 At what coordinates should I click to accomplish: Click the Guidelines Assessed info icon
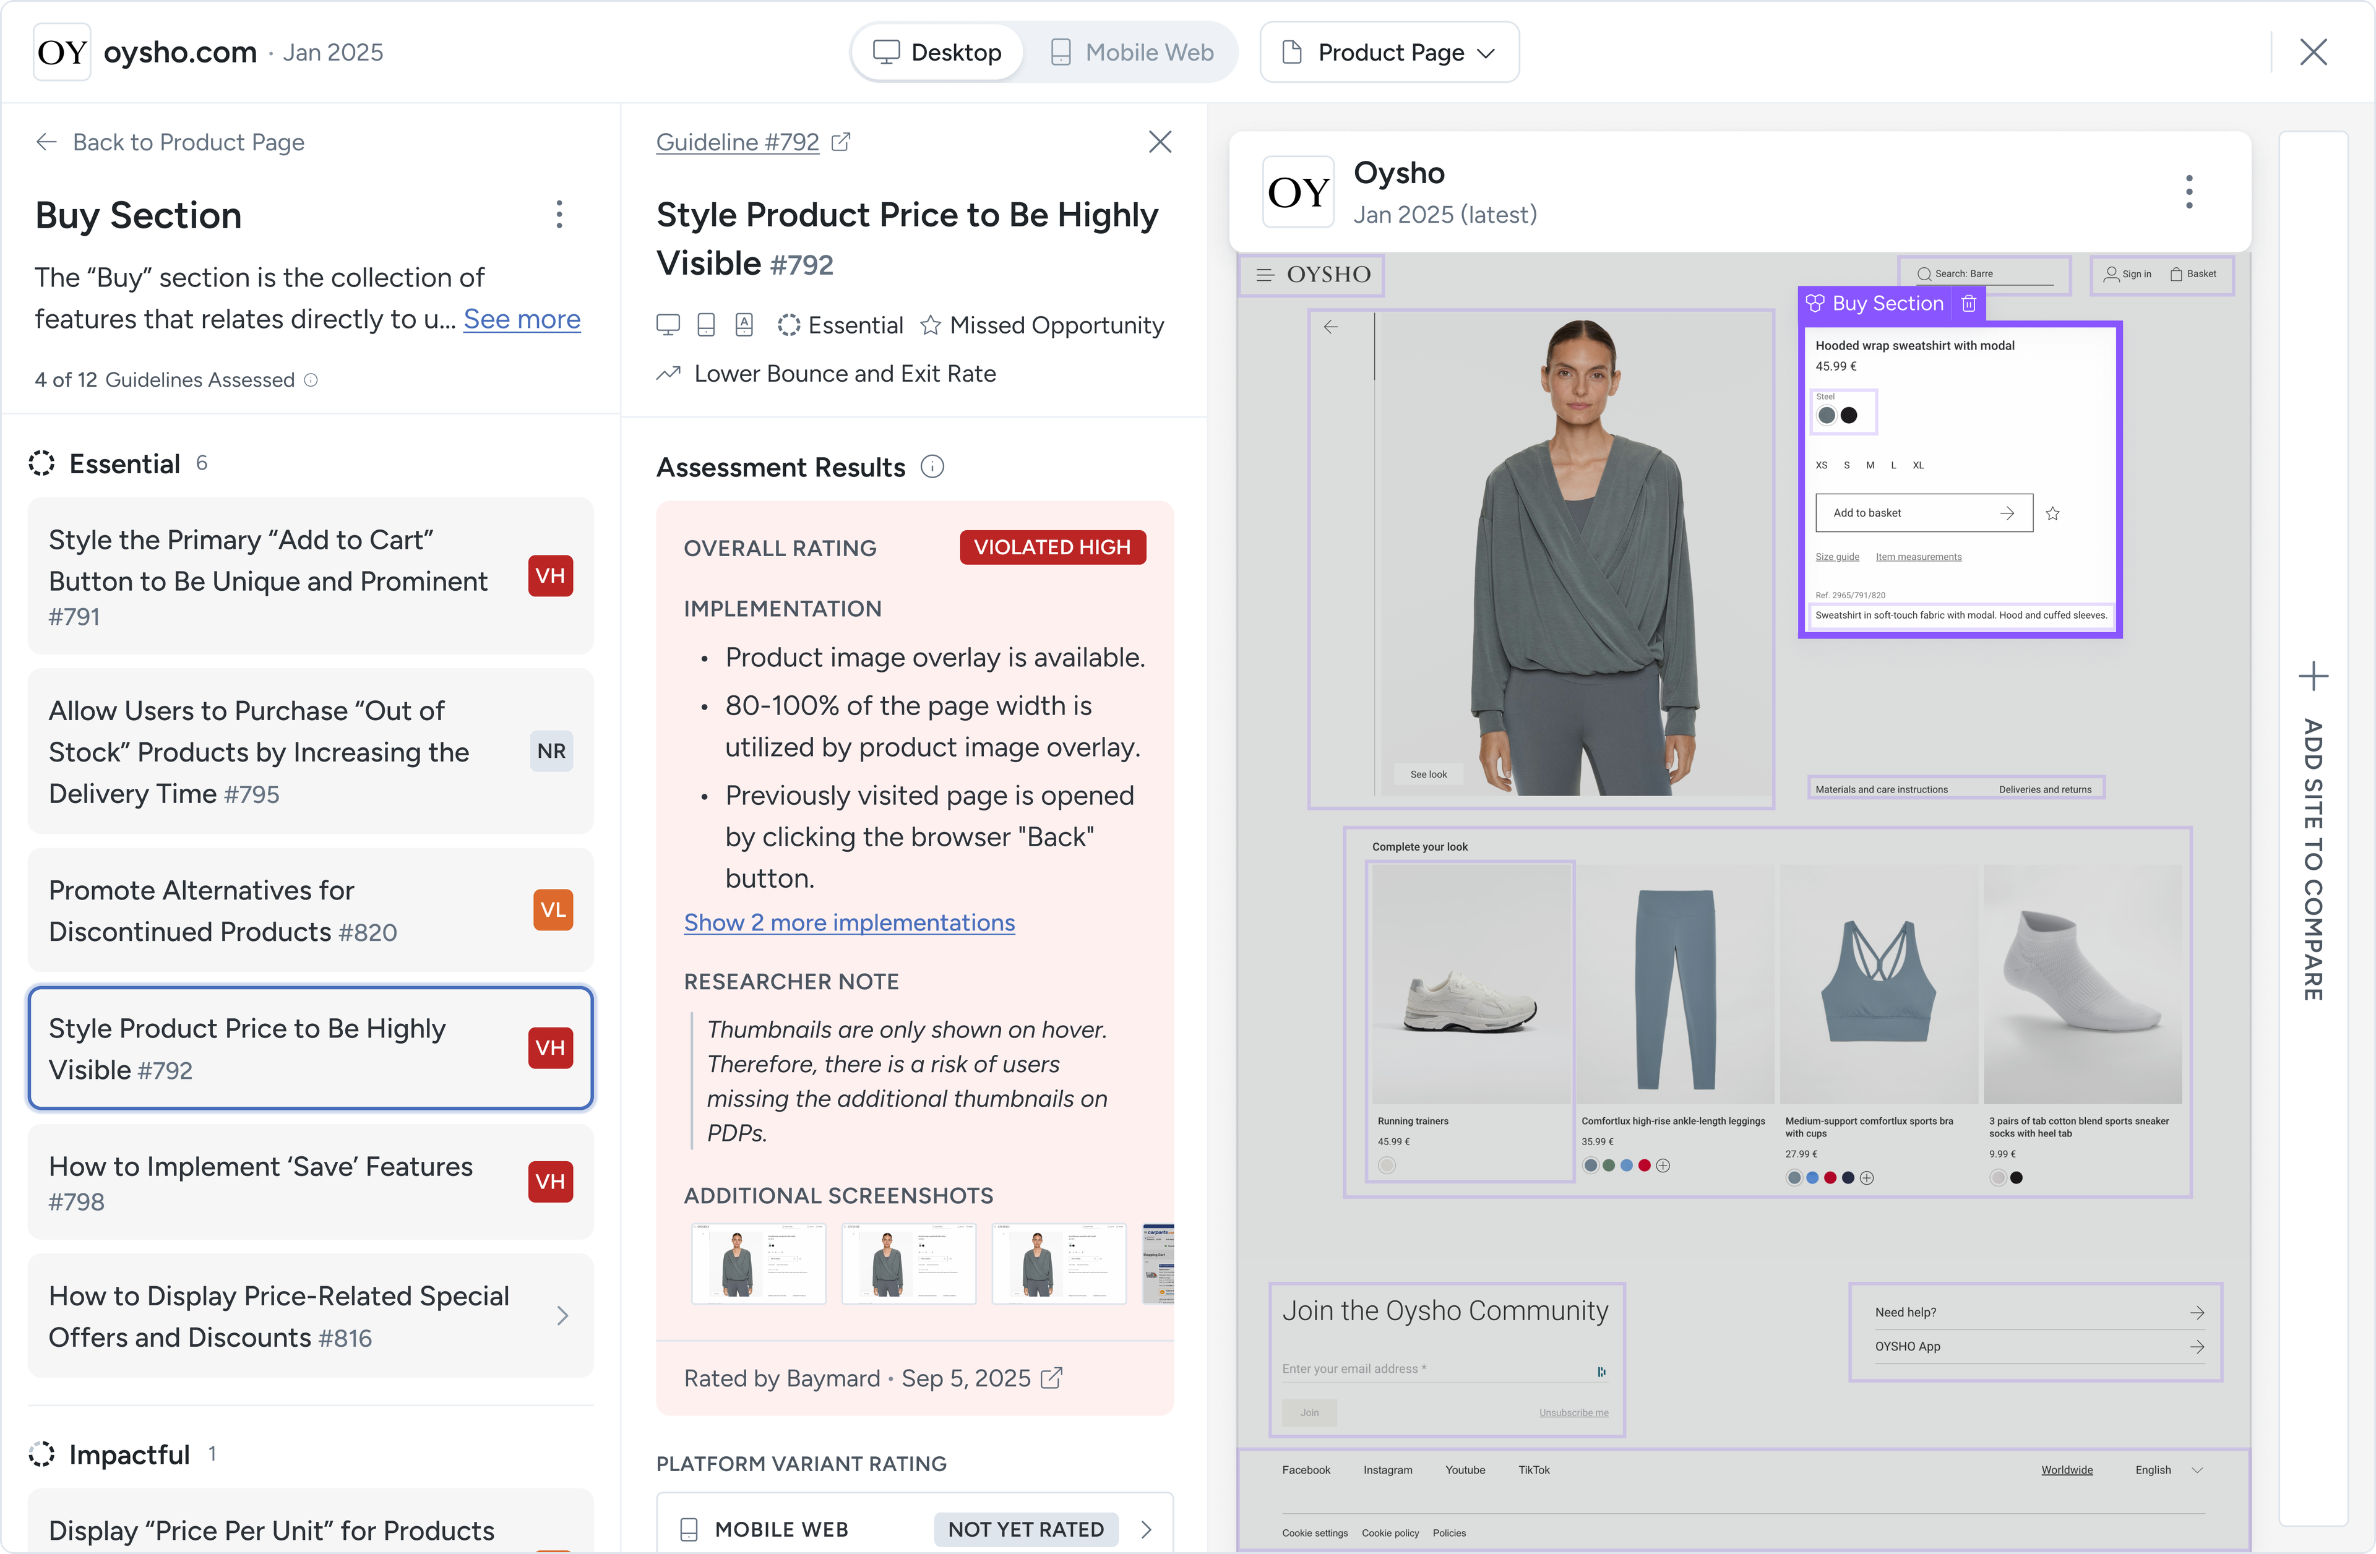pos(311,380)
